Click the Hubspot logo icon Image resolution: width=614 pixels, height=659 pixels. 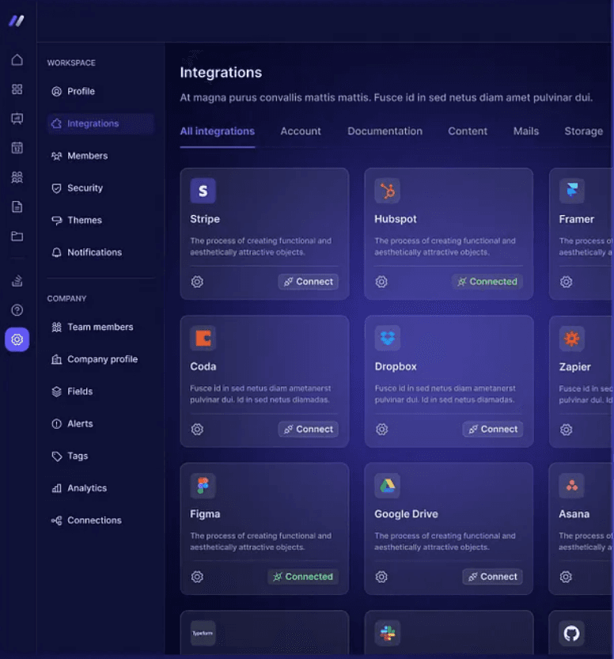click(x=388, y=191)
